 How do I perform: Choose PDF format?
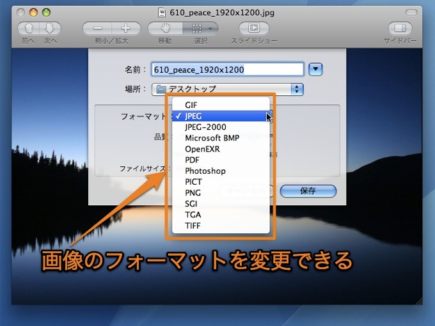click(221, 160)
